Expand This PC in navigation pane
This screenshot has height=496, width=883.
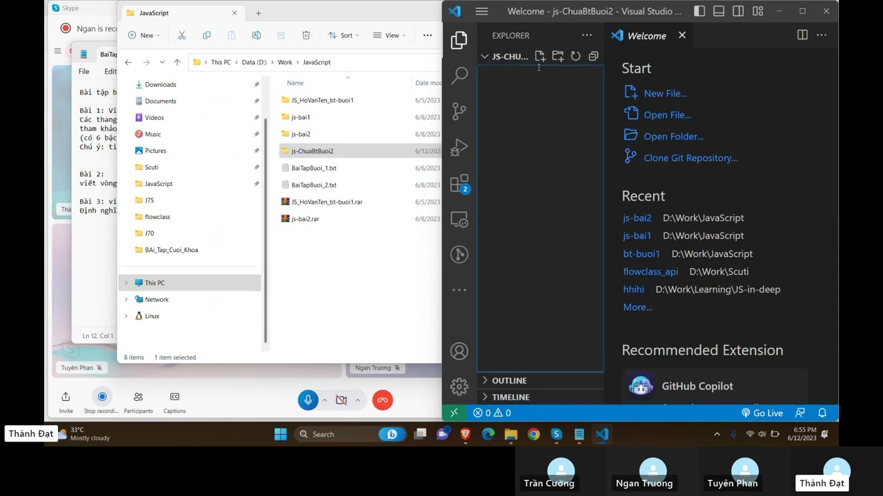click(126, 283)
